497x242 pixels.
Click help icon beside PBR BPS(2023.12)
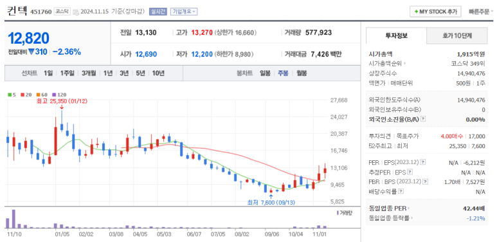pyautogui.click(x=425, y=181)
